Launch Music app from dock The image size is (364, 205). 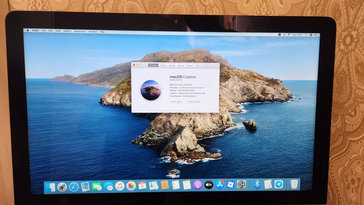[120, 186]
